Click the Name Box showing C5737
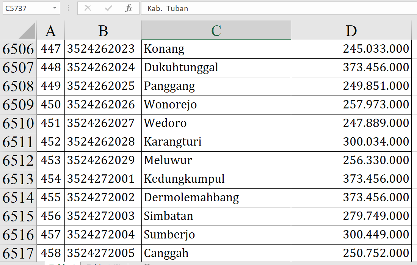 pos(27,8)
